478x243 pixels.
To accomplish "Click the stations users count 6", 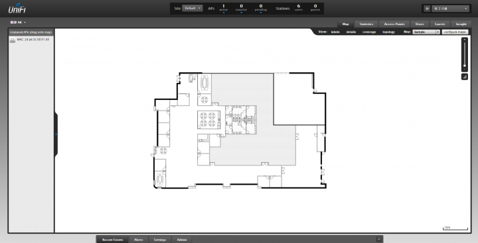I will tap(299, 7).
